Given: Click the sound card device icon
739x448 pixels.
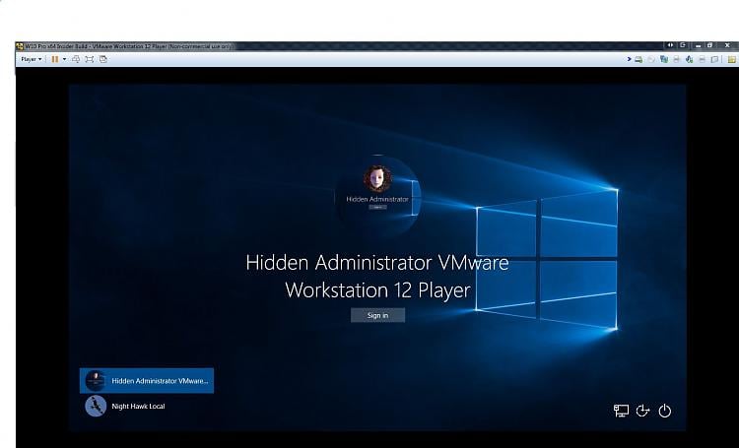Looking at the screenshot, I should pos(689,59).
